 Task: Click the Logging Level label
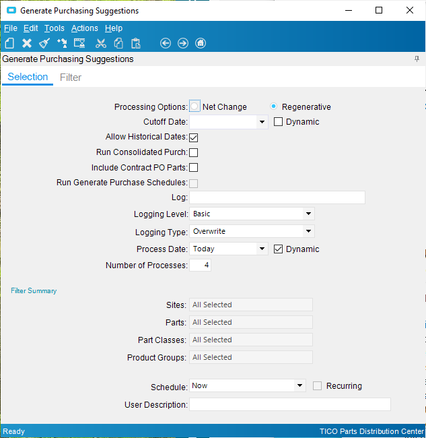click(161, 214)
